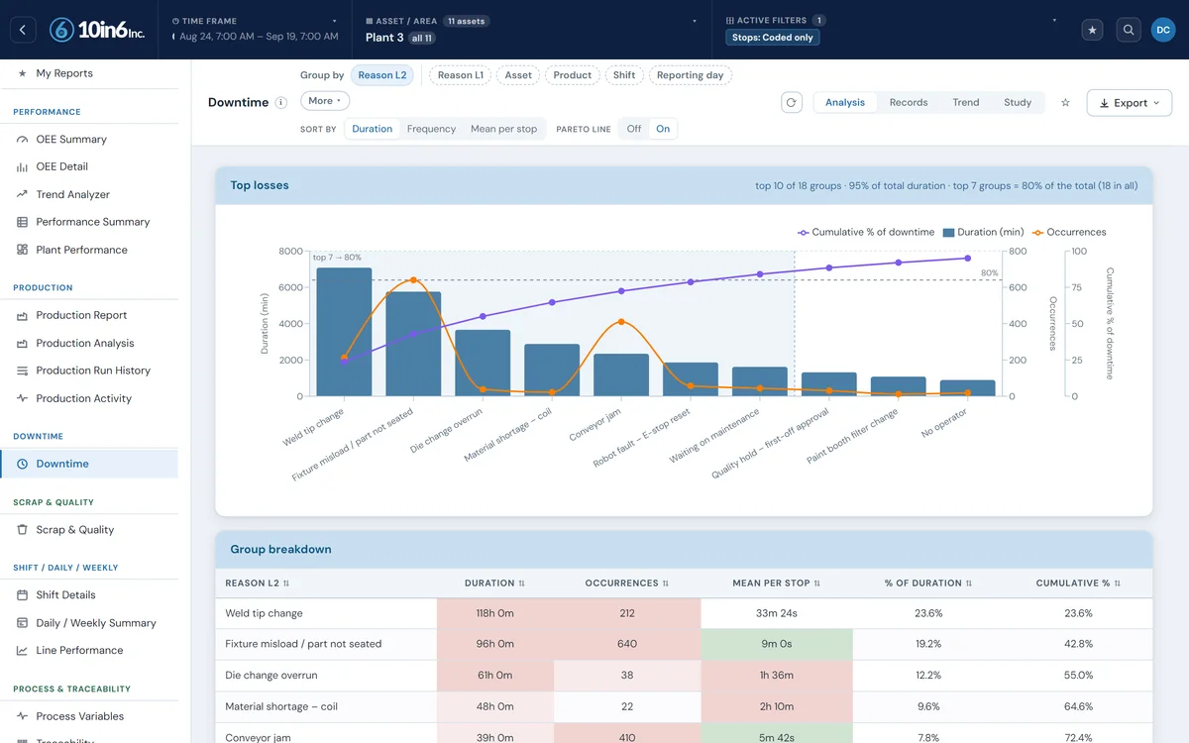Open the Active Filters dropdown
Viewport: 1189px width, 743px height.
[892, 30]
